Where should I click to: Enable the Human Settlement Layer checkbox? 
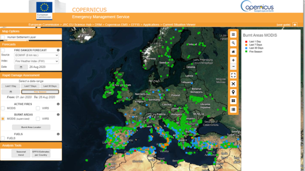3,37
